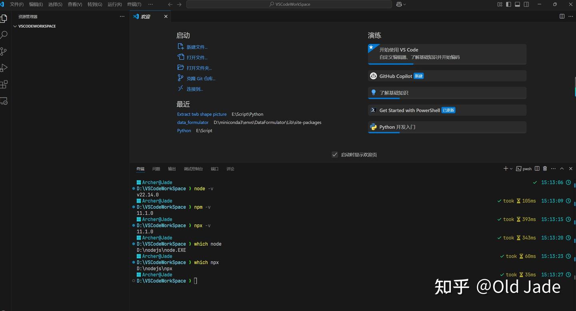Create a new terminal with the plus icon

click(x=505, y=168)
